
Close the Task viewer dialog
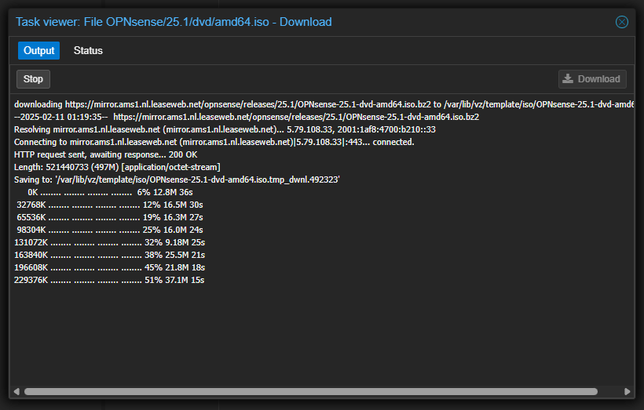[x=621, y=22]
